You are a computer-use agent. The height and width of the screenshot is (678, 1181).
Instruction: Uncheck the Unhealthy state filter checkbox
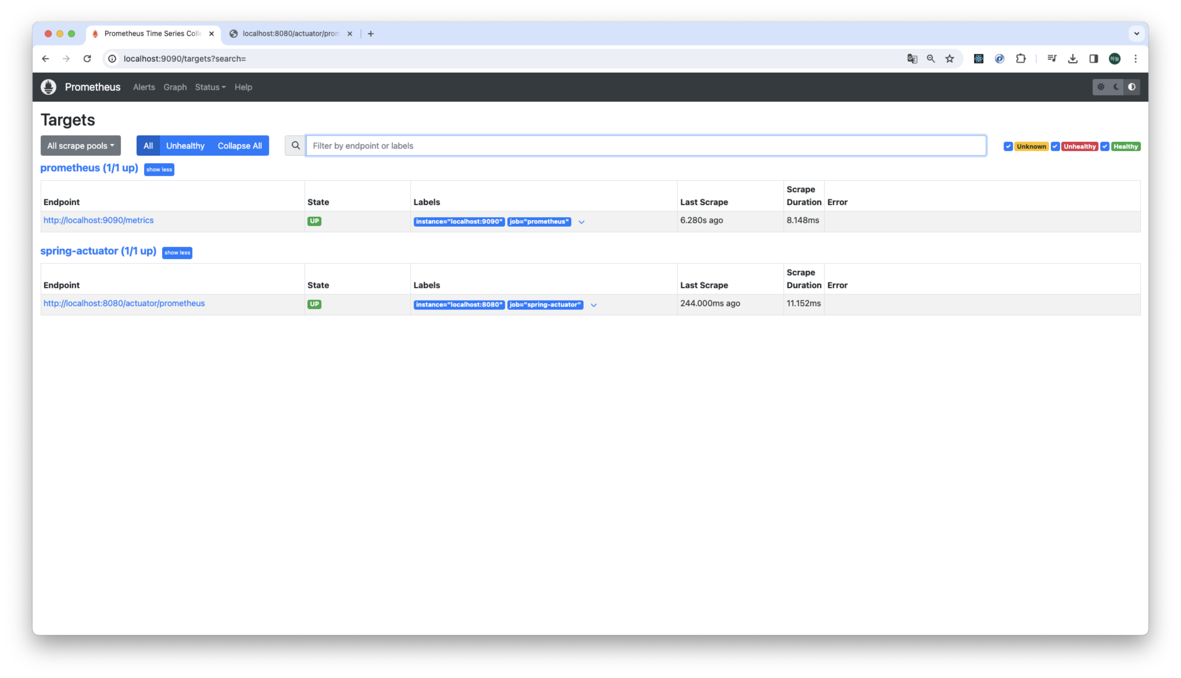(x=1055, y=146)
